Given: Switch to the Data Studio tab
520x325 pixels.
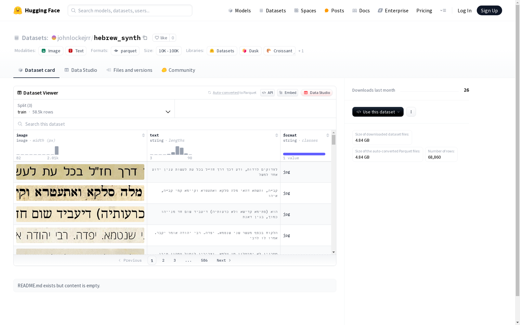Looking at the screenshot, I should 81,70.
